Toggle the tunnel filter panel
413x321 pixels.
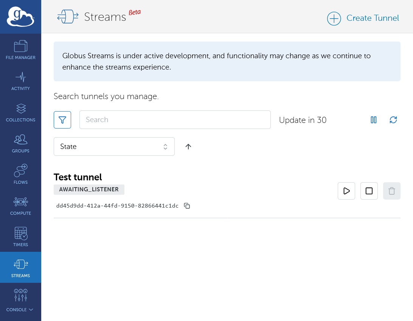point(62,120)
